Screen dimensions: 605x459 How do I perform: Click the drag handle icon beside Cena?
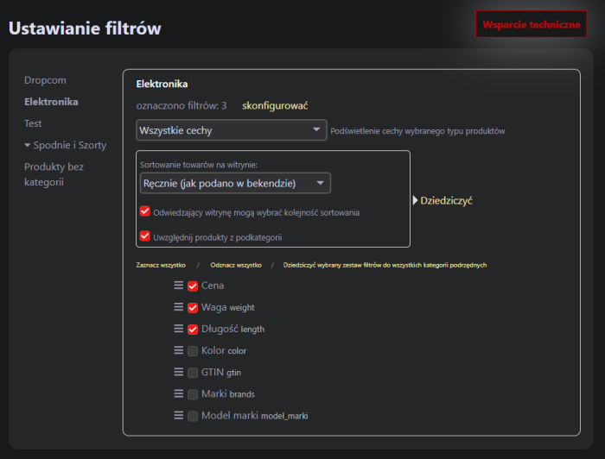(179, 286)
